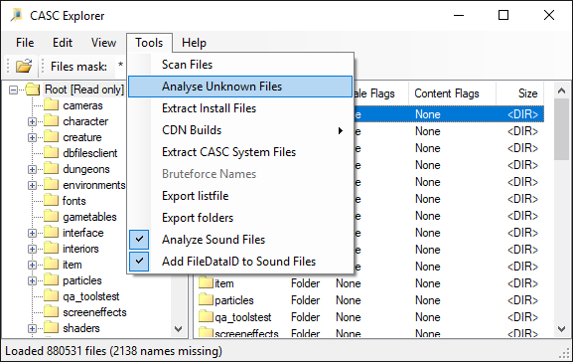Select the dbfilesclient folder icon in tree
The height and width of the screenshot is (362, 573).
[52, 152]
